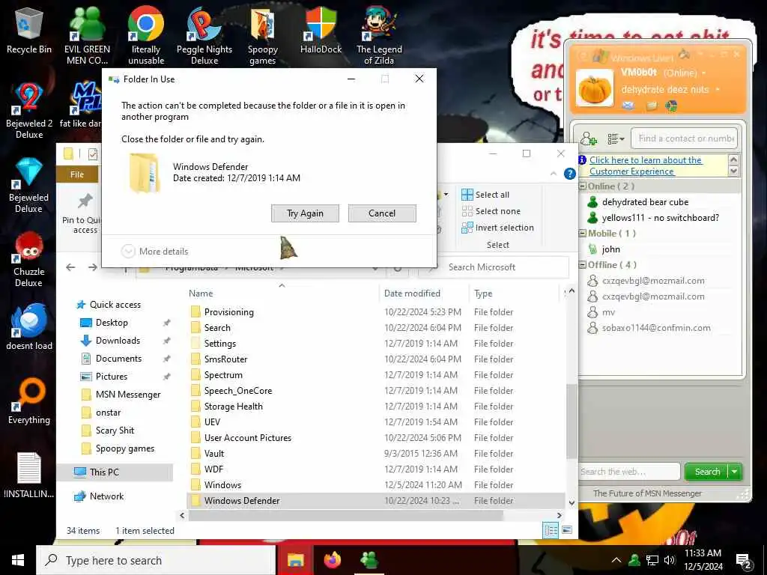
Task: Click Cancel in Folder In Use dialog
Action: point(382,213)
